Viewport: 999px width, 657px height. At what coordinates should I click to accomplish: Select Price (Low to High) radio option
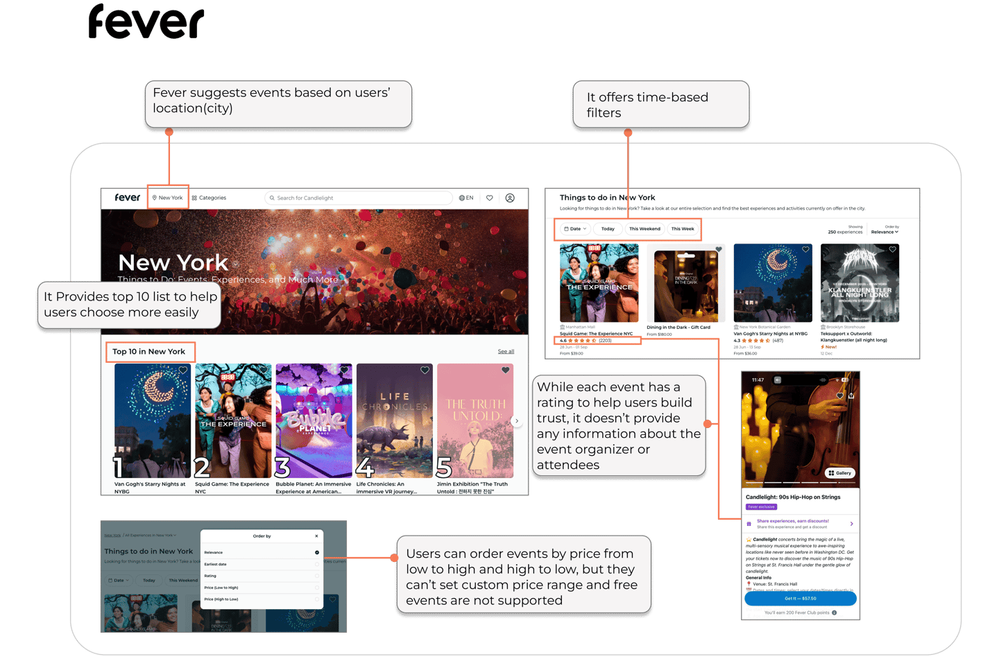pyautogui.click(x=317, y=588)
